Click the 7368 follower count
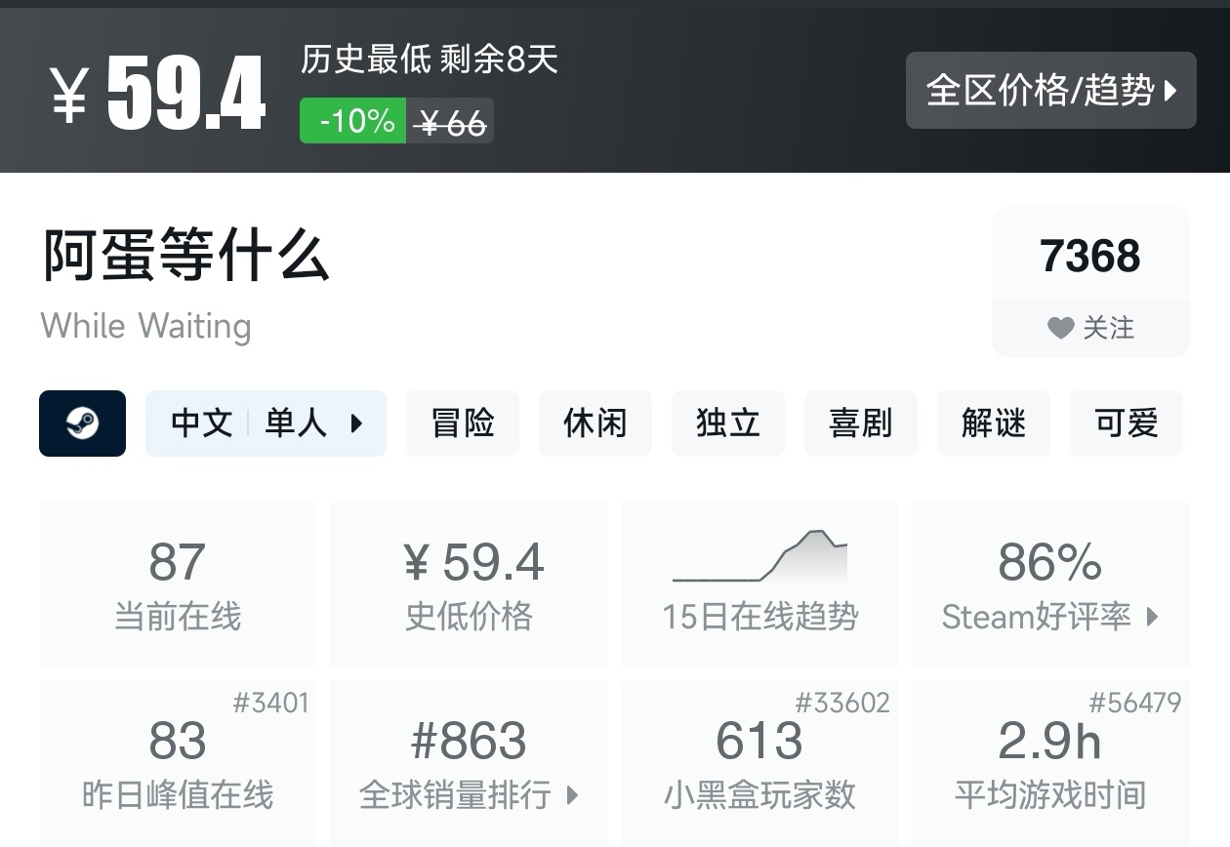The image size is (1230, 847). (x=1089, y=257)
